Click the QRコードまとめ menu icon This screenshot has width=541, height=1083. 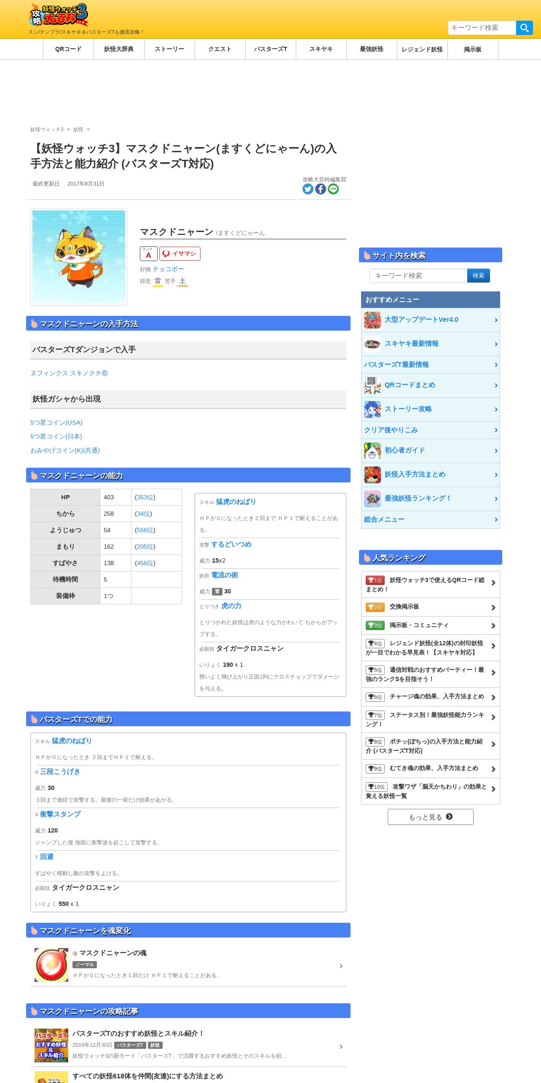coord(372,385)
